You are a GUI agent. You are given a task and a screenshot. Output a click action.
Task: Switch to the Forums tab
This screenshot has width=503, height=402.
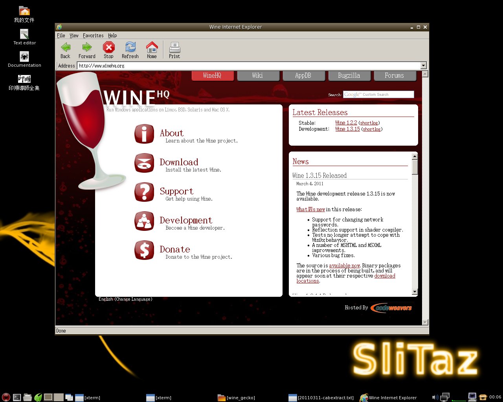pyautogui.click(x=395, y=75)
